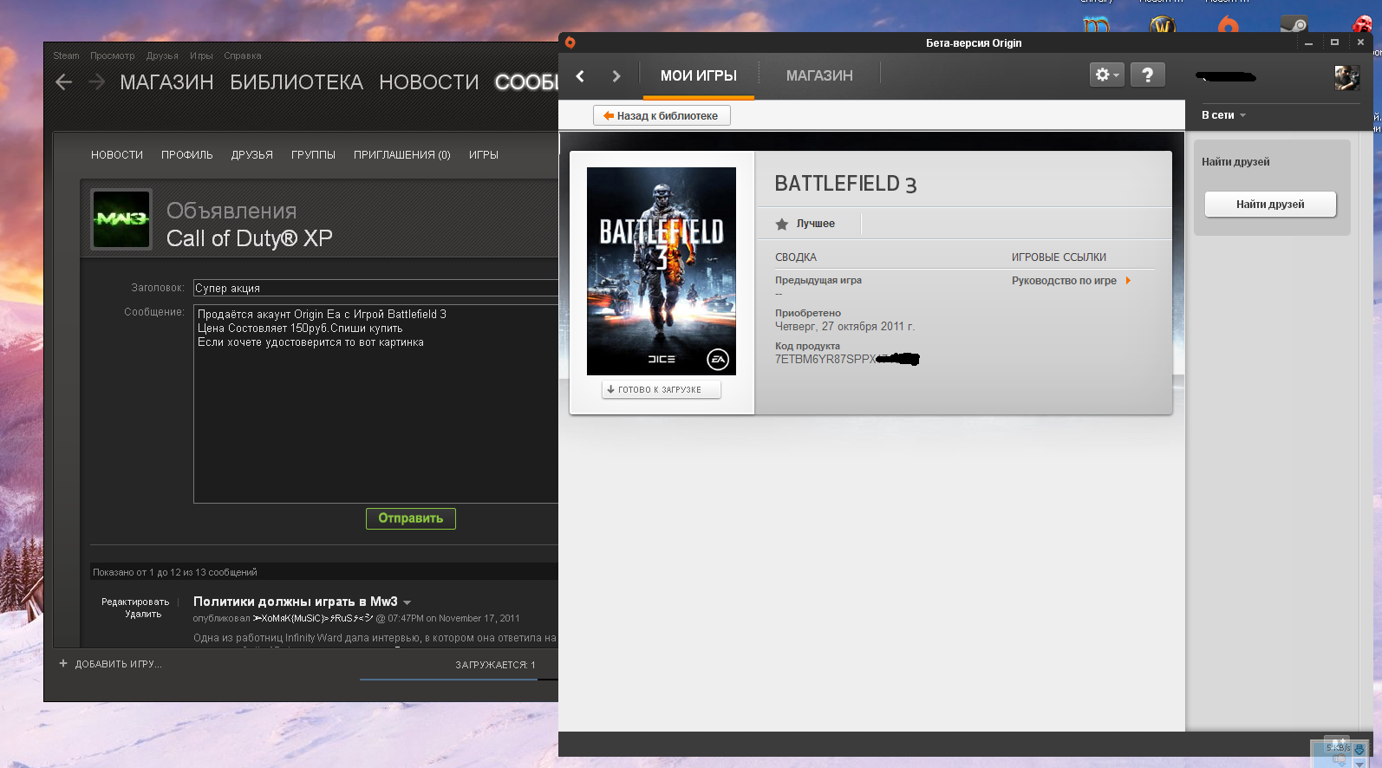1382x768 pixels.
Task: Click Назад к библиотеке button
Action: 662,115
